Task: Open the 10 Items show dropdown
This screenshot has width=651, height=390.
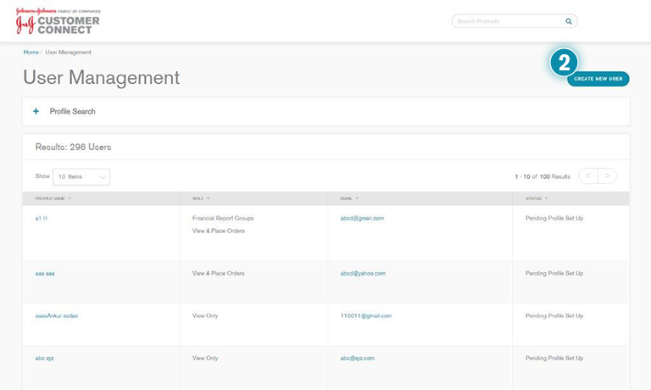Action: [81, 176]
